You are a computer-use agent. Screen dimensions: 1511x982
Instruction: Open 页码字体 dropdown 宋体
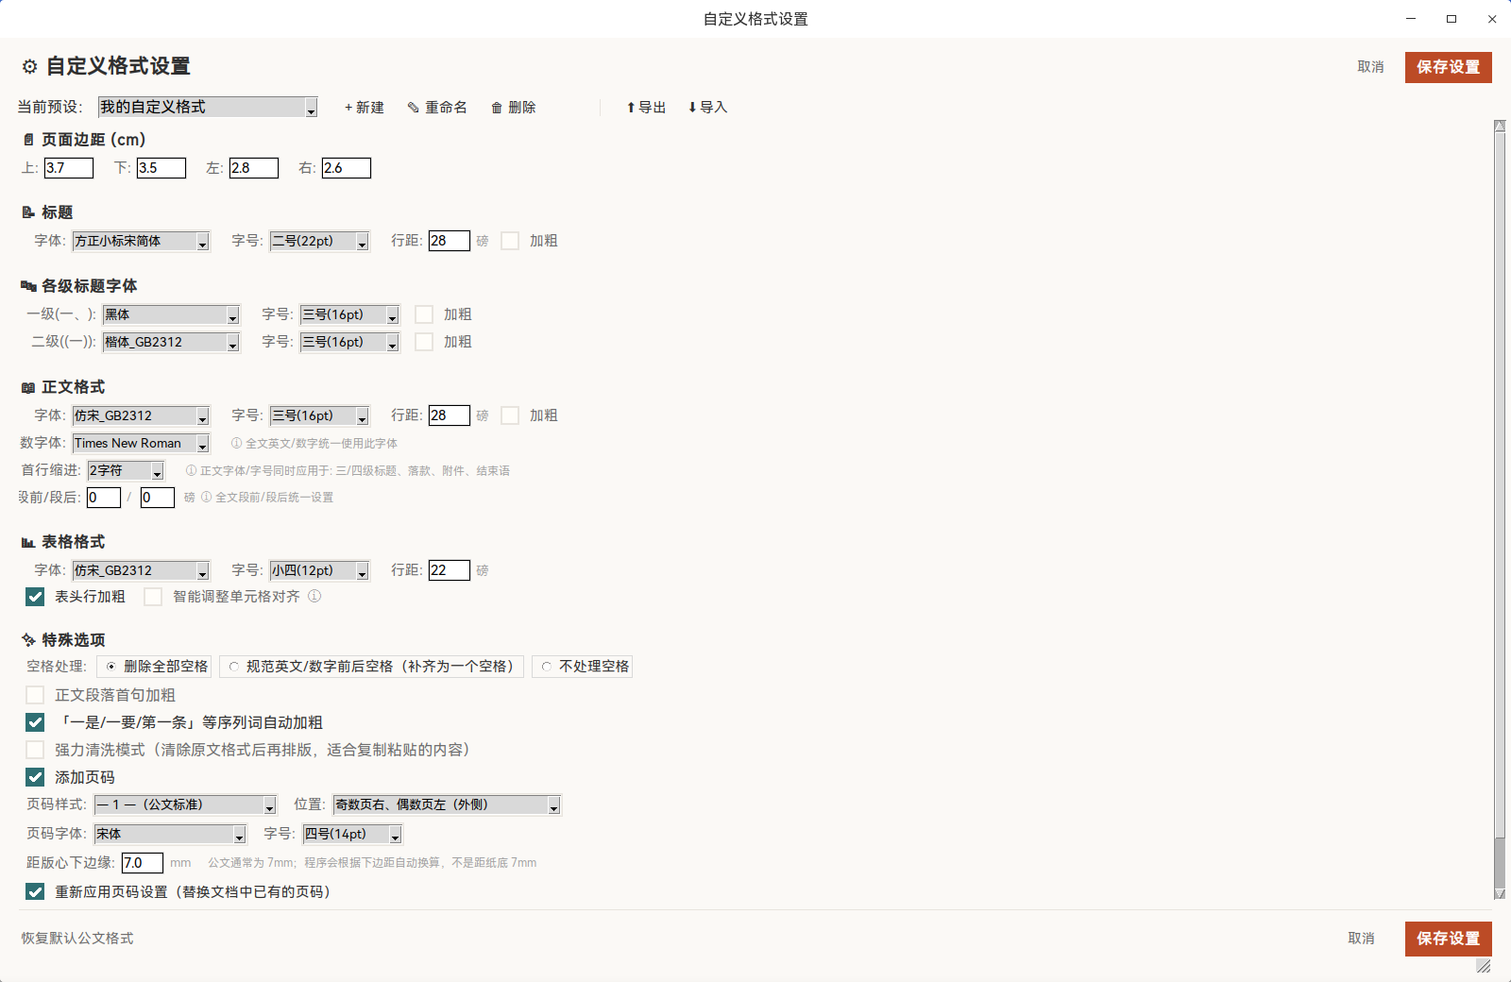coord(170,834)
